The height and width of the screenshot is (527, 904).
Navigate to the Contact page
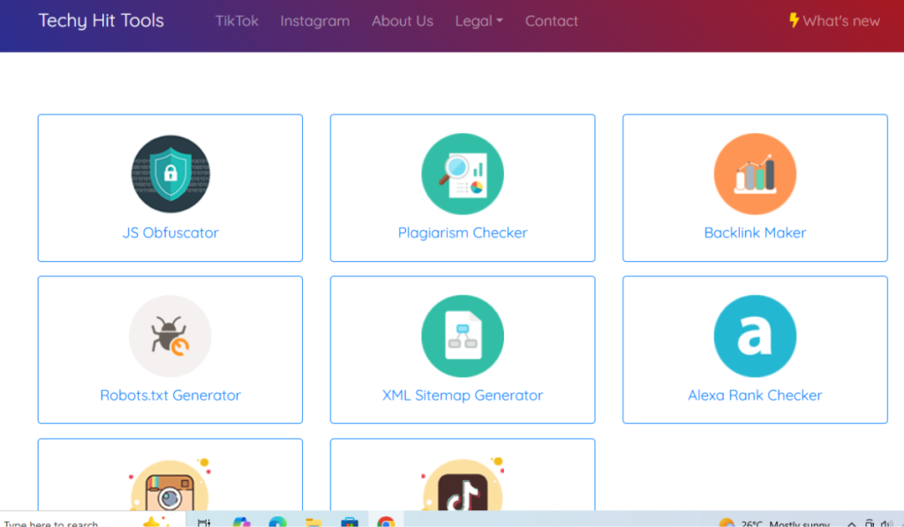552,21
